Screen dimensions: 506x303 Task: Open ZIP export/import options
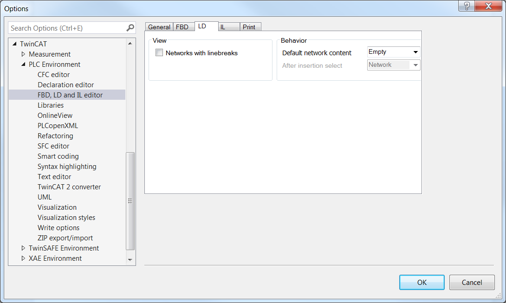(65, 238)
